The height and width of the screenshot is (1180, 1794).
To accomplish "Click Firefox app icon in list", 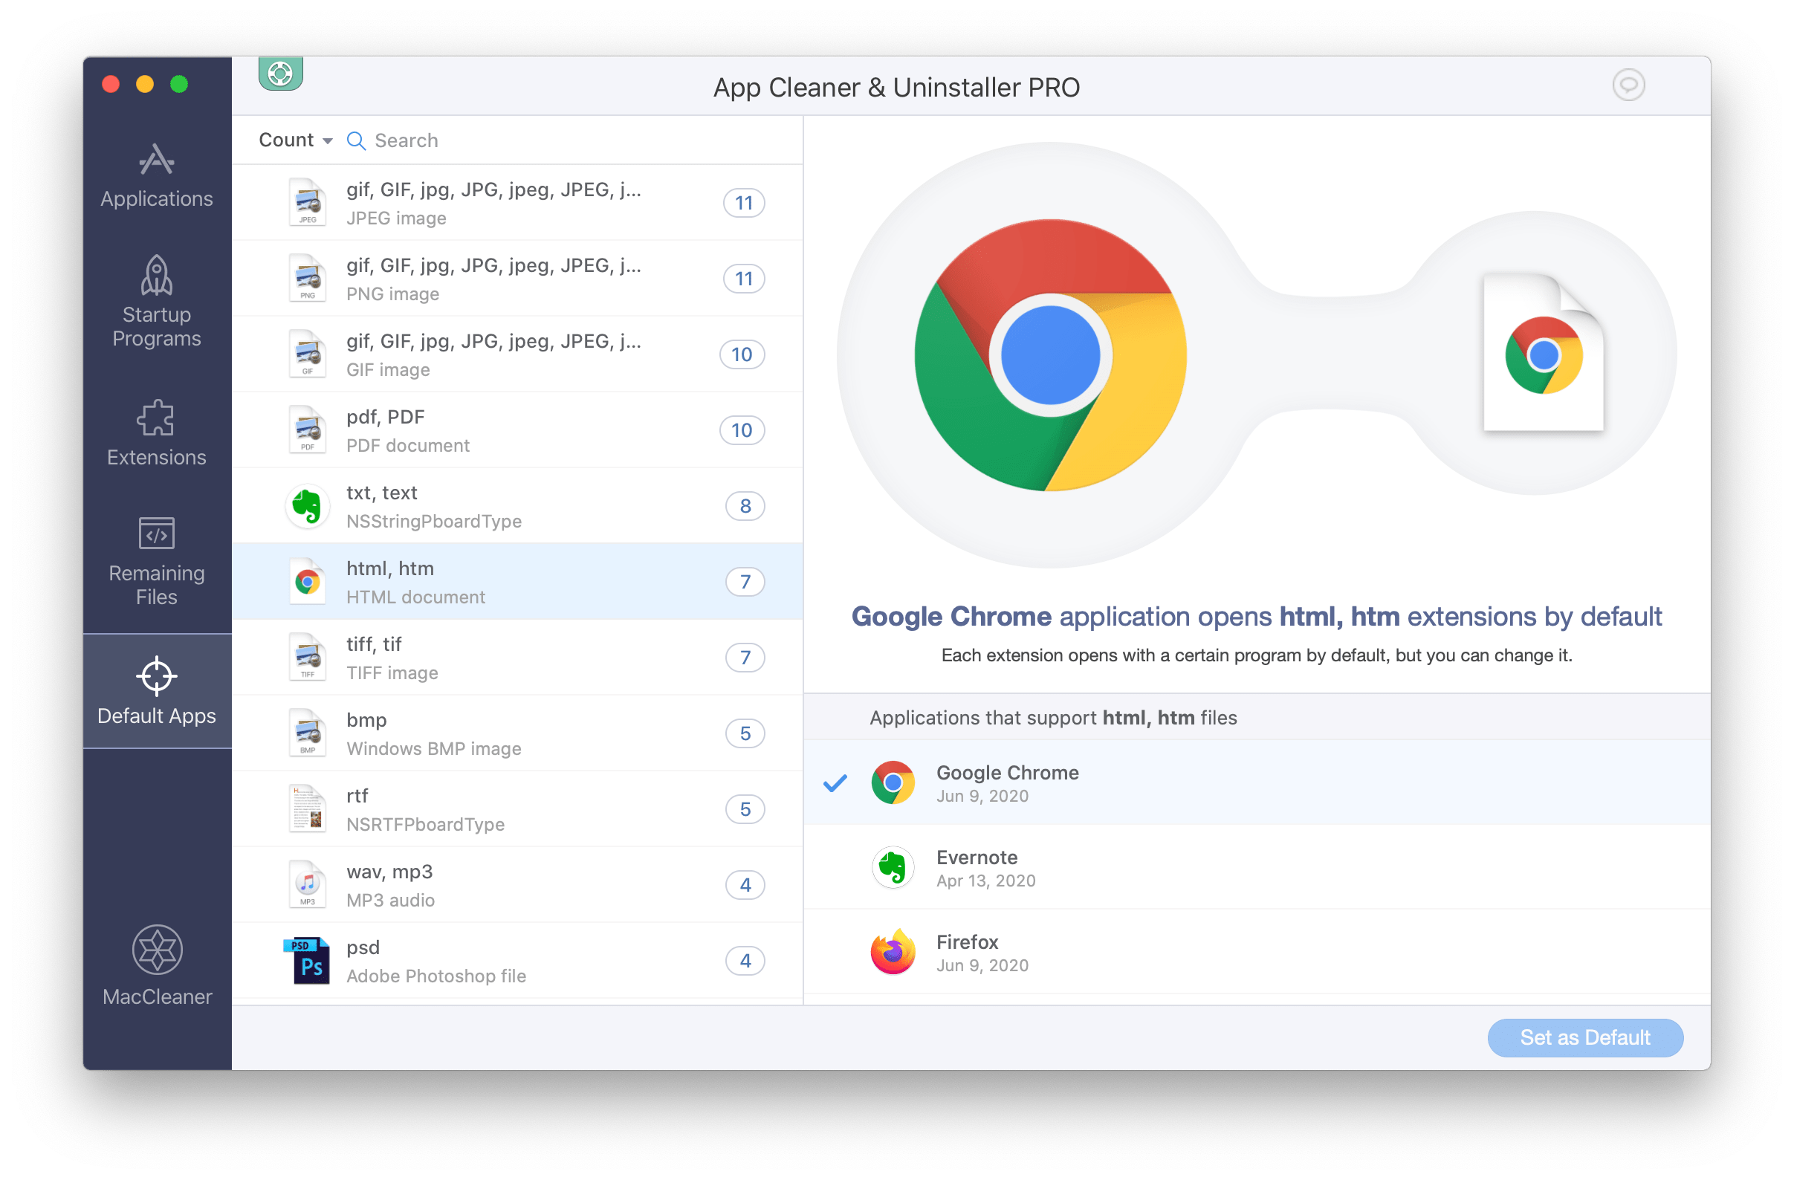I will 893,952.
